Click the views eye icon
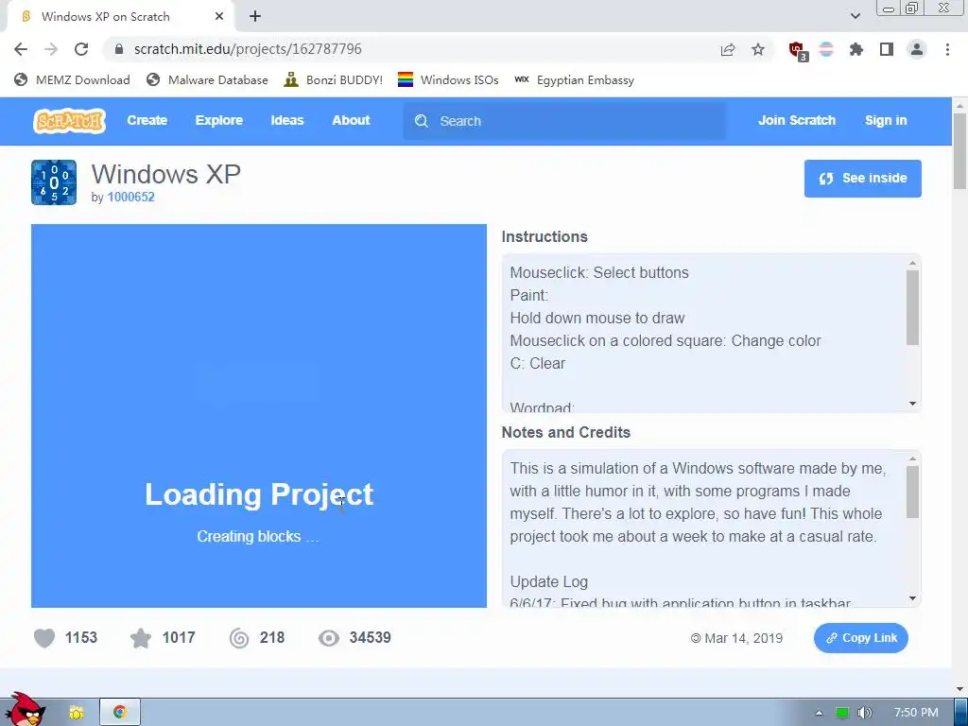 click(328, 638)
